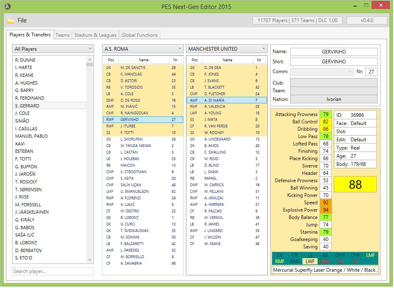
Task: Toggle the LMF position
Action: (370, 255)
